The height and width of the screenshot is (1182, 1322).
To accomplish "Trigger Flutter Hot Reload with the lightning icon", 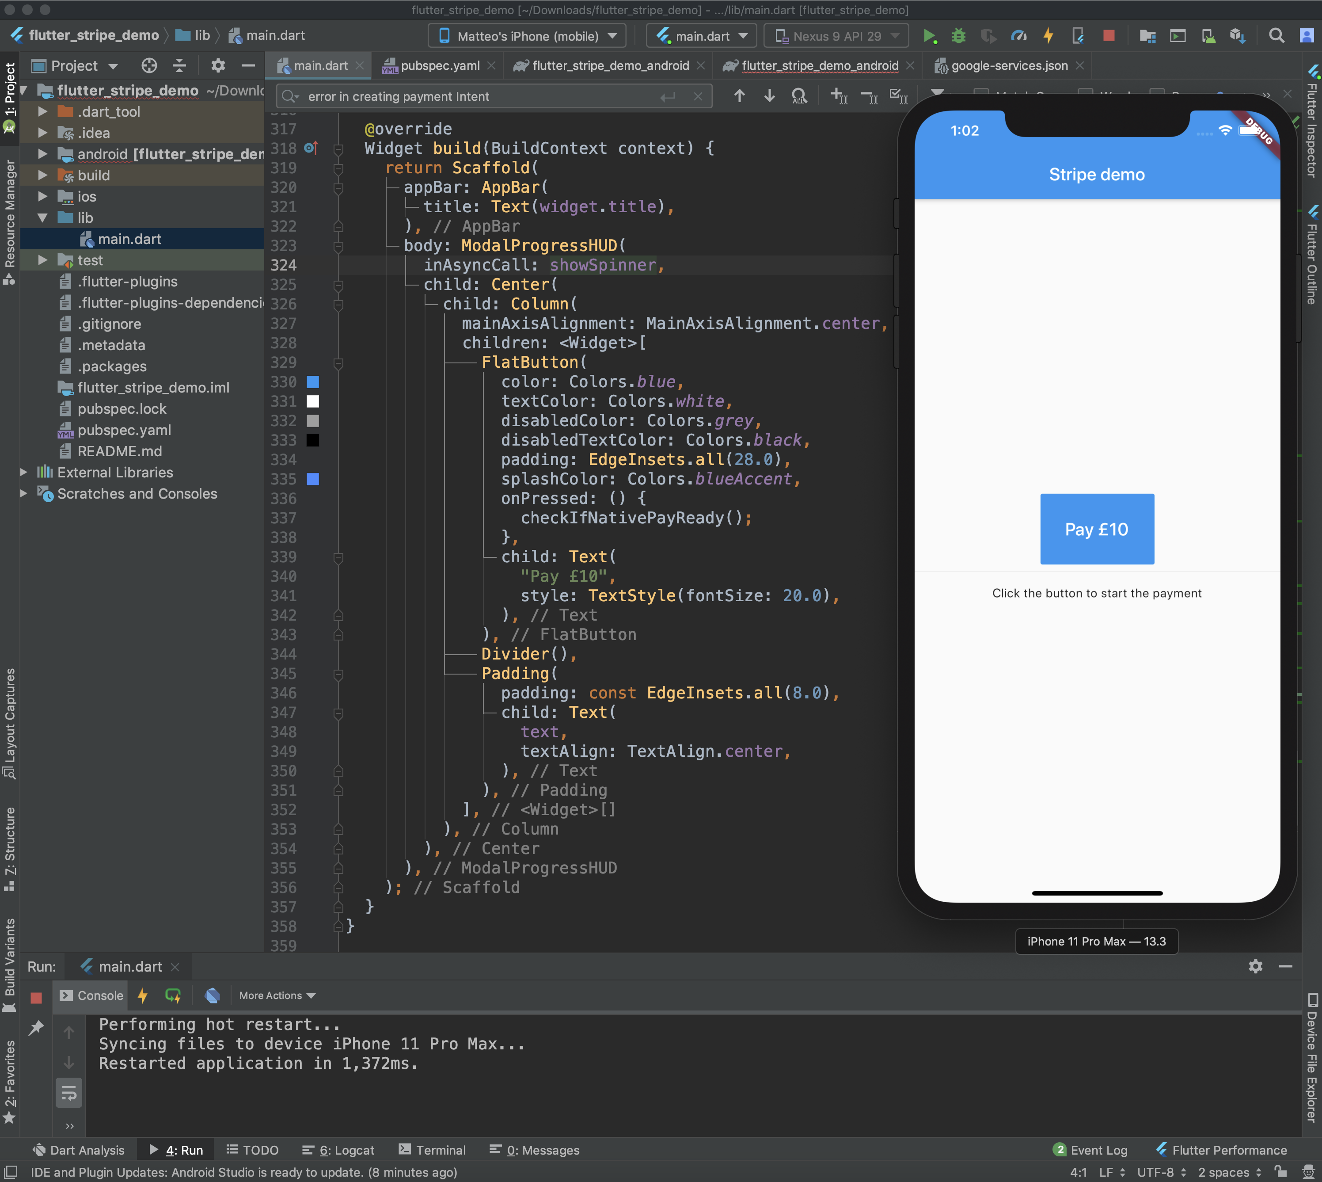I will [x=1048, y=36].
